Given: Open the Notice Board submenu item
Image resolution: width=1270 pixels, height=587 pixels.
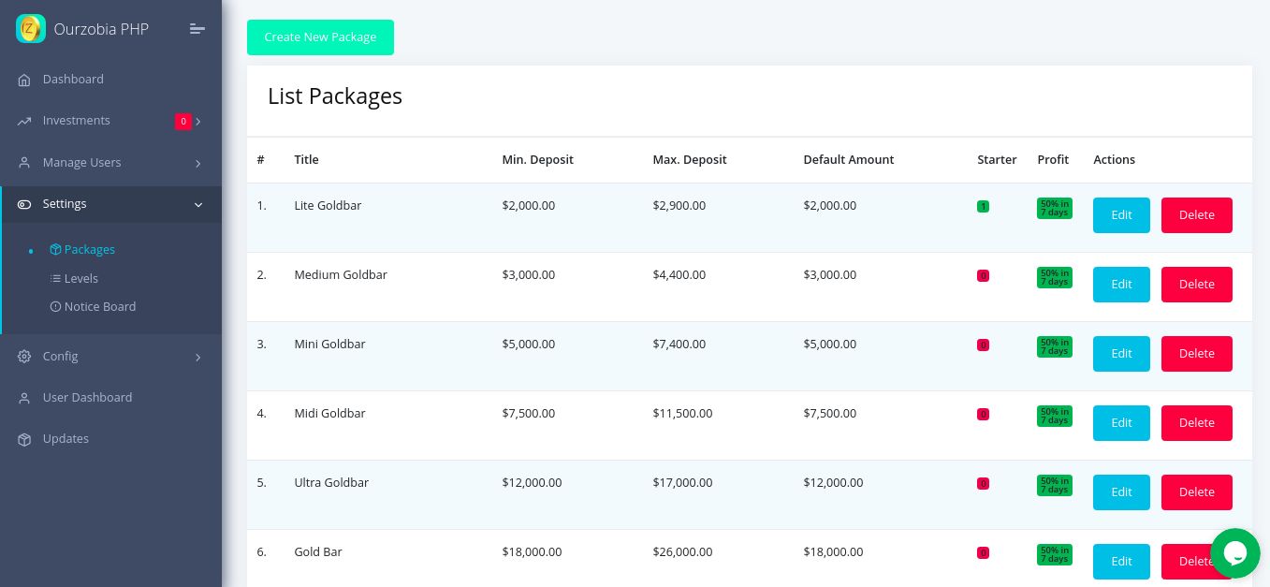Looking at the screenshot, I should (99, 307).
